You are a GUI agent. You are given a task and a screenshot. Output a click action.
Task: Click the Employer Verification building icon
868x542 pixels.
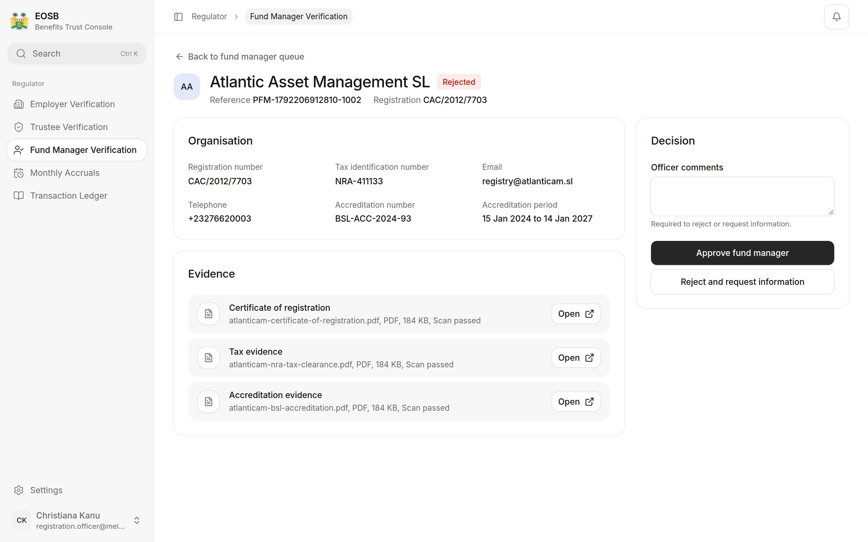(19, 104)
